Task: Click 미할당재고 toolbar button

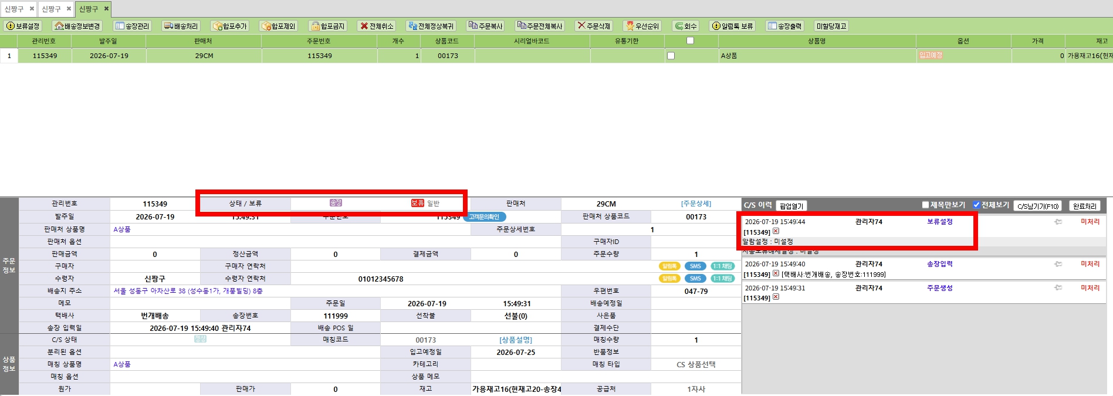Action: 831,26
